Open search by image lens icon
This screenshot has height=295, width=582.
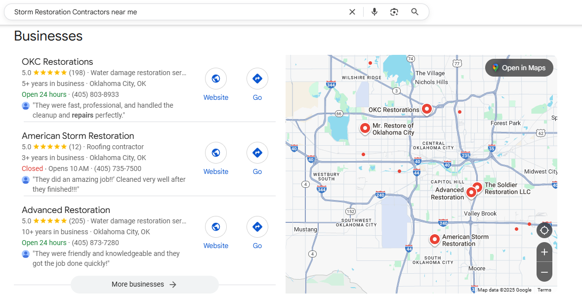coord(394,12)
